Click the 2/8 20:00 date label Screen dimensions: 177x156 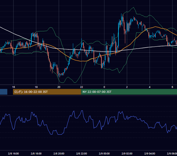(x=59, y=153)
